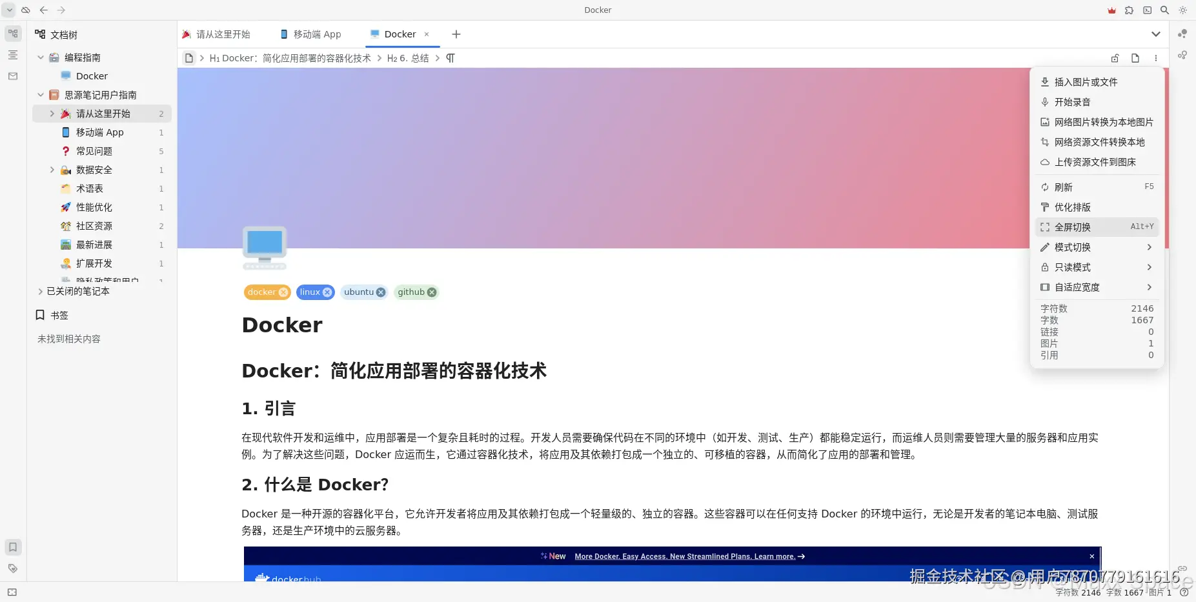Expand the 自适应宽度 submenu
The image size is (1196, 602).
tap(1097, 287)
